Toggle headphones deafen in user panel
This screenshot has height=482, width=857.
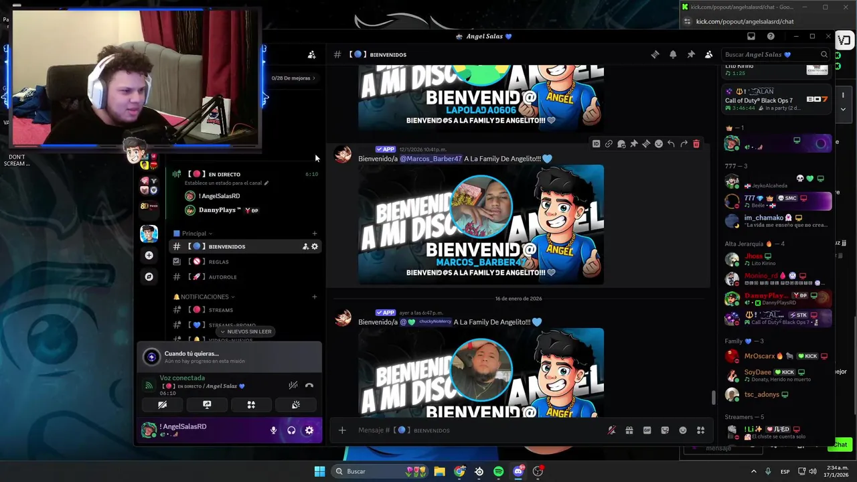pyautogui.click(x=291, y=430)
